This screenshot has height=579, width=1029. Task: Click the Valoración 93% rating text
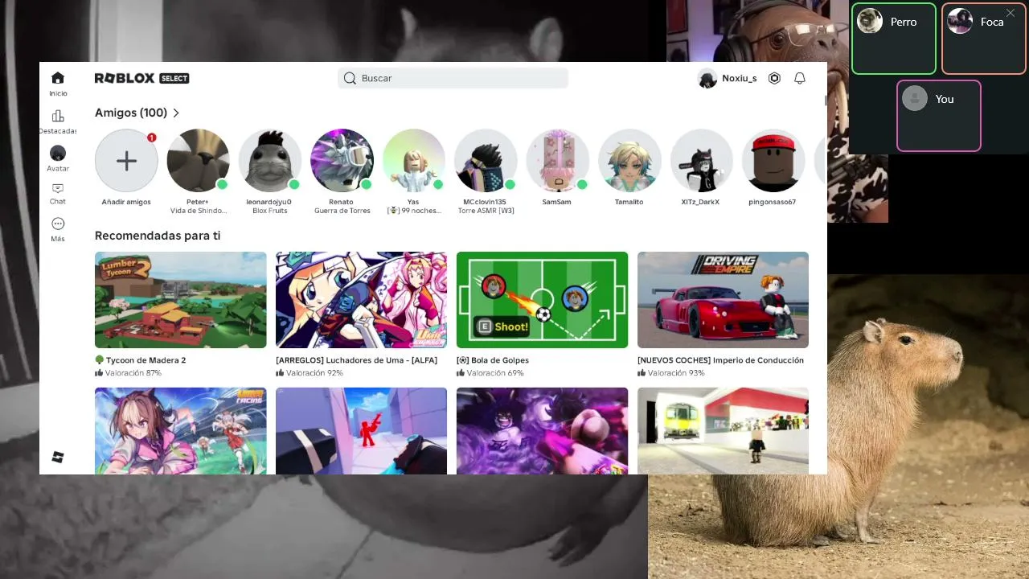point(676,373)
